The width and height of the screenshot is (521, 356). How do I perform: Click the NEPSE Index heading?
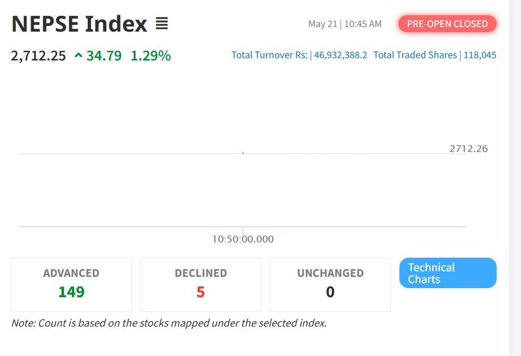point(79,24)
